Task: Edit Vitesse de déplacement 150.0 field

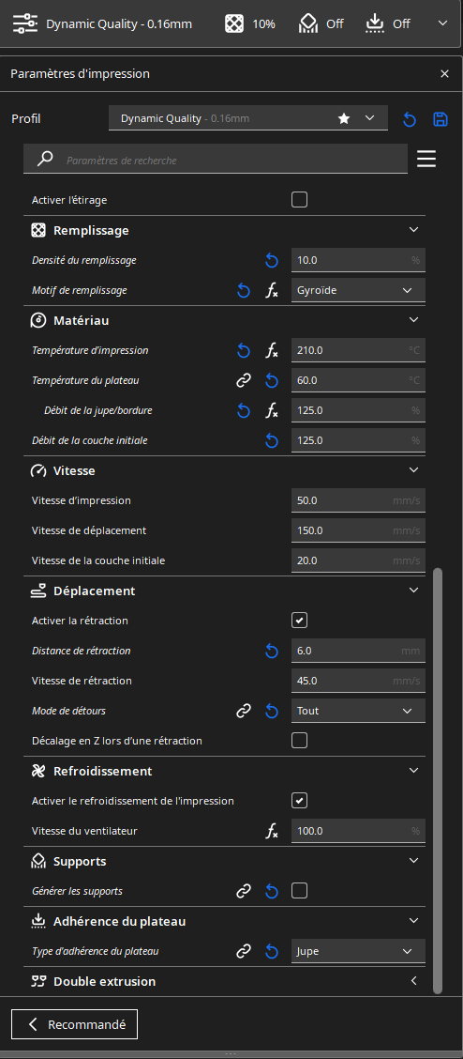Action: (x=358, y=530)
